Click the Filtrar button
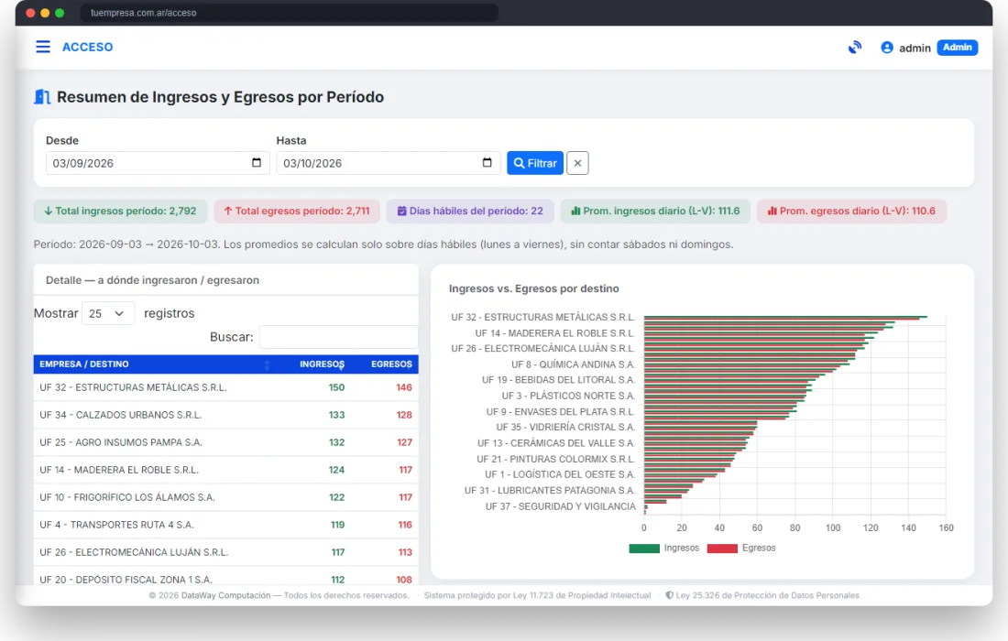1008x641 pixels. click(535, 163)
